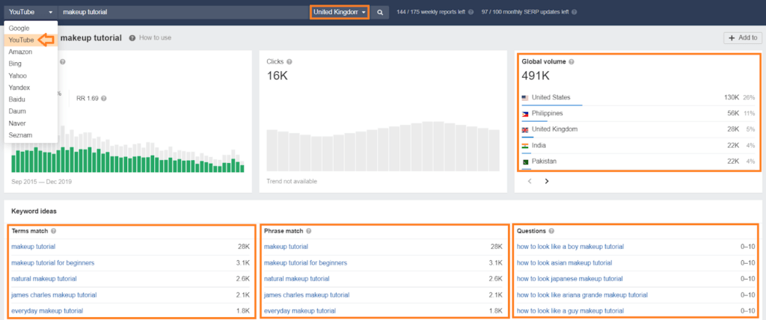The image size is (766, 320).
Task: Click the India flag icon
Action: (525, 146)
